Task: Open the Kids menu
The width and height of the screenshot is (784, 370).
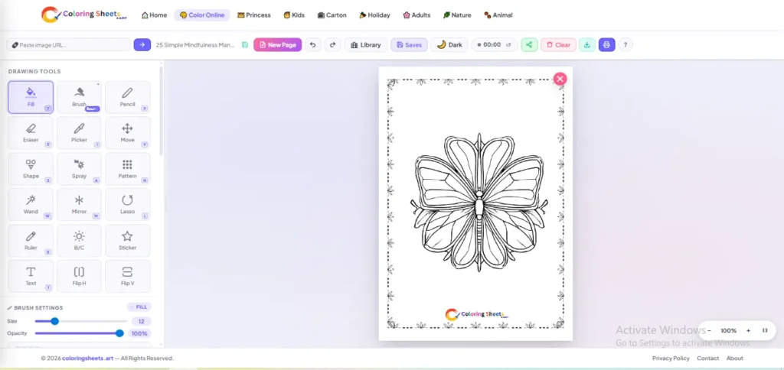Action: pyautogui.click(x=294, y=15)
